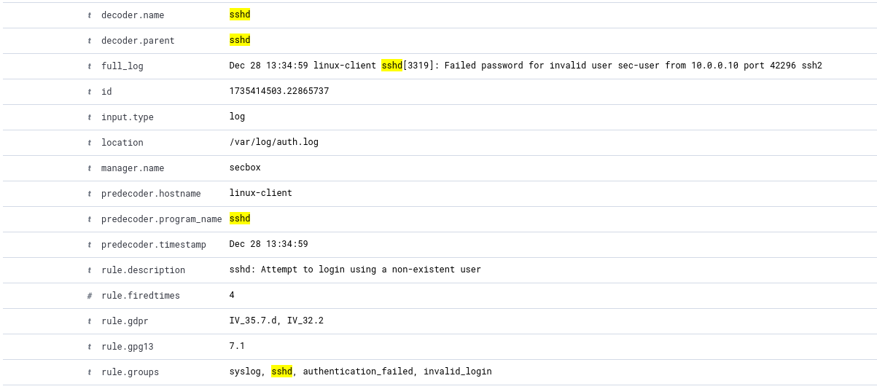
Task: Click the predecoder.program_name field label
Action: (x=161, y=219)
